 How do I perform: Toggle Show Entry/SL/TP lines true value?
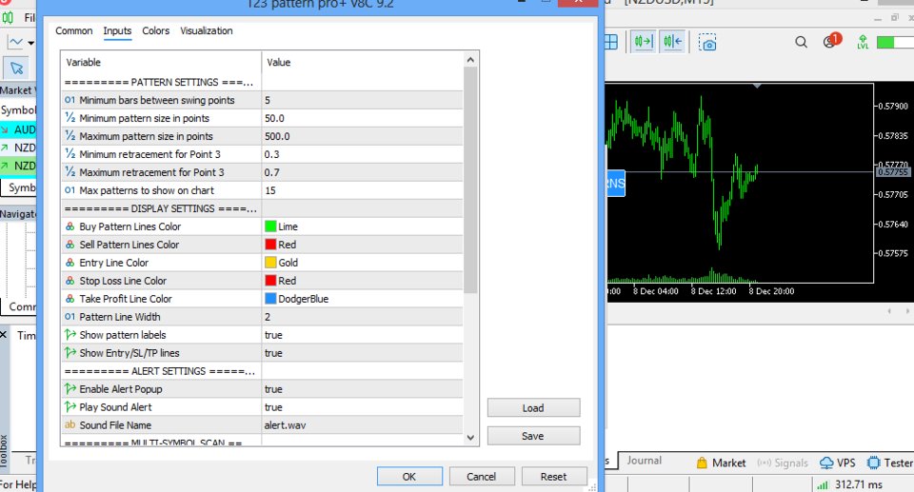[x=362, y=353]
